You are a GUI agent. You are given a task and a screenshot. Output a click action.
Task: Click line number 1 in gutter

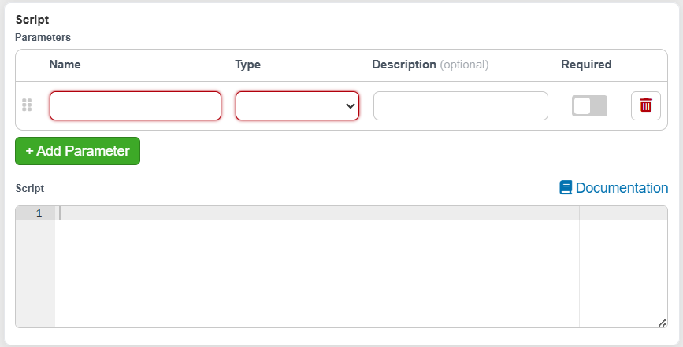coord(39,213)
